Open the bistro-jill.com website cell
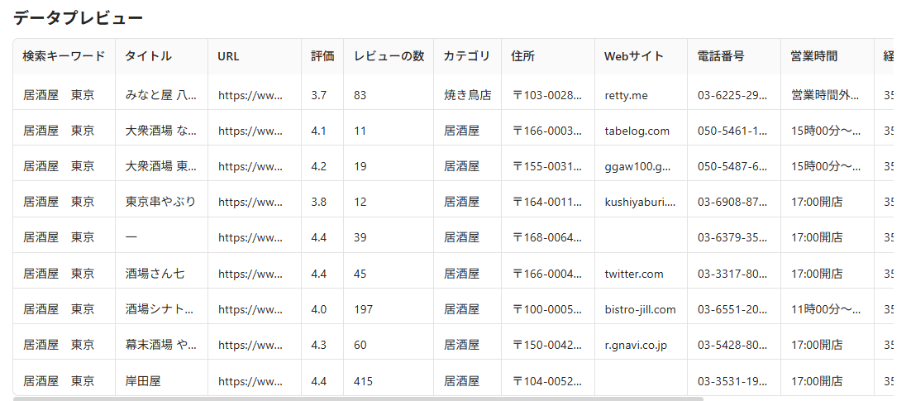The width and height of the screenshot is (911, 401). (x=640, y=309)
